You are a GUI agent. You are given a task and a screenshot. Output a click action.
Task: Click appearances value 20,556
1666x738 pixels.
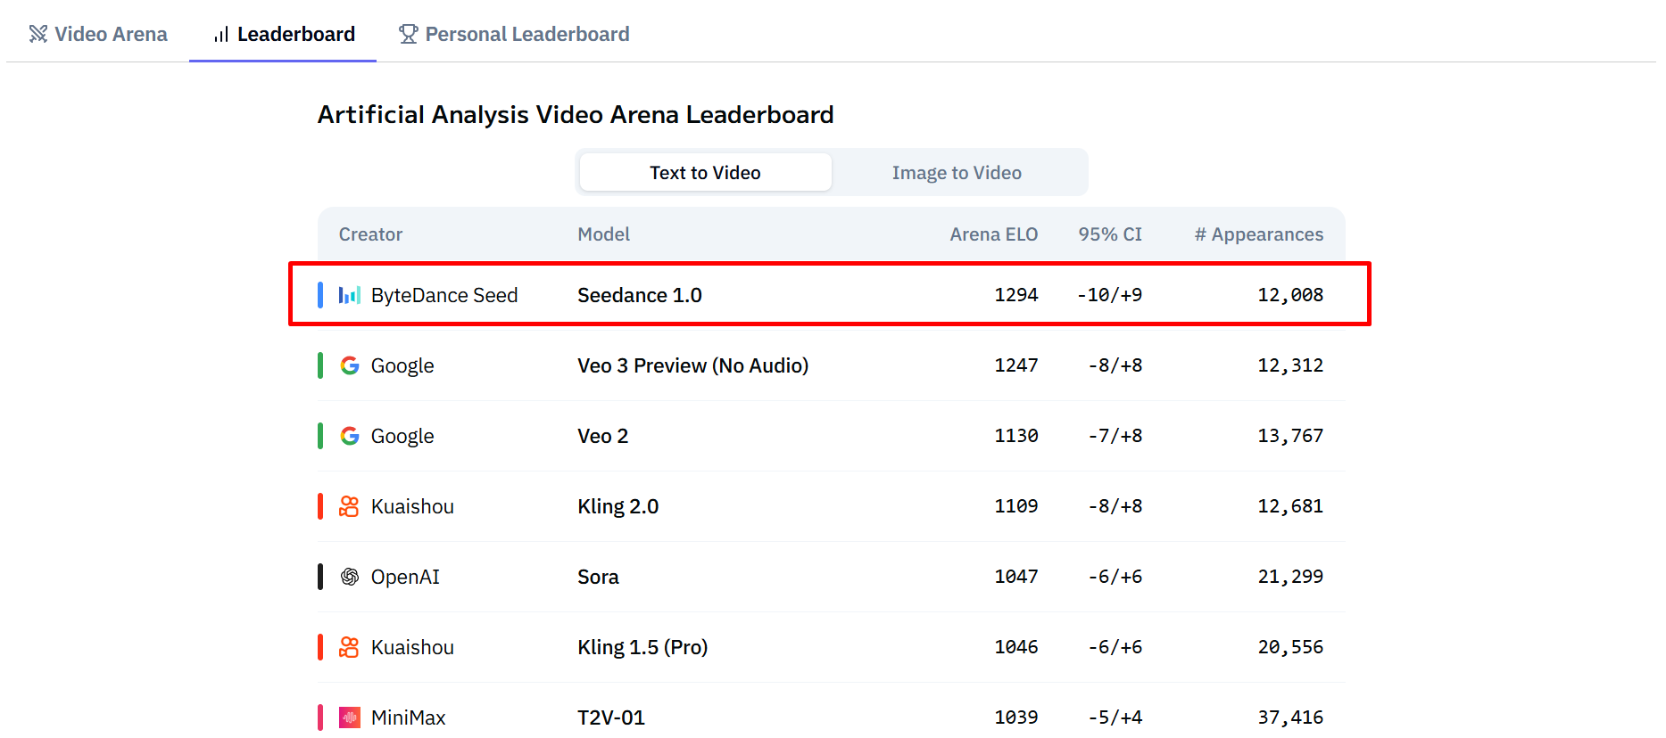click(x=1290, y=647)
